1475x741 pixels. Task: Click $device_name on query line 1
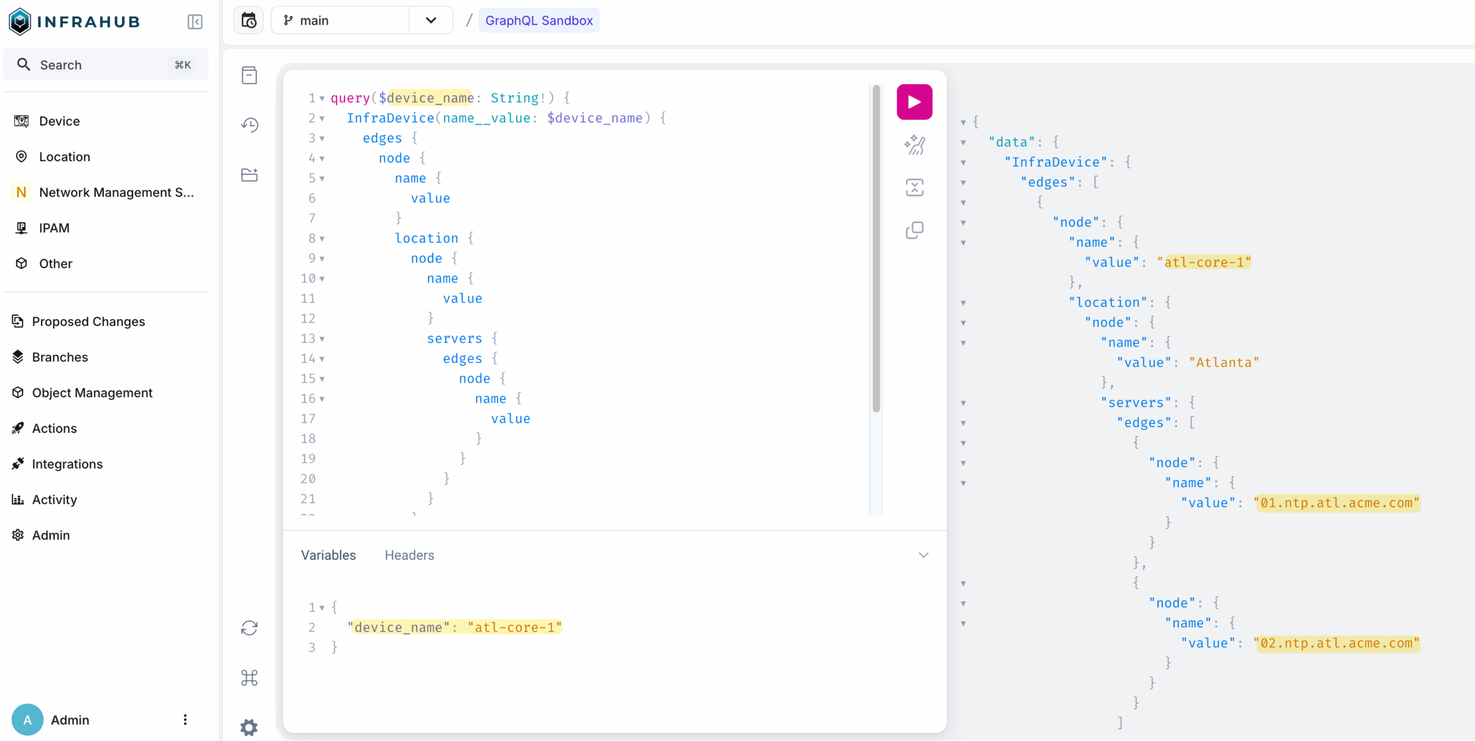tap(426, 98)
